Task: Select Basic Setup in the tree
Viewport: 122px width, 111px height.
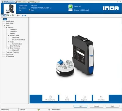Action: pyautogui.click(x=9, y=23)
